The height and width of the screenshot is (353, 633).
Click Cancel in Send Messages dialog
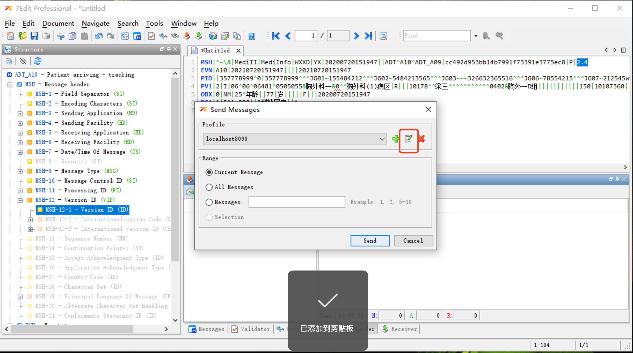coord(413,241)
